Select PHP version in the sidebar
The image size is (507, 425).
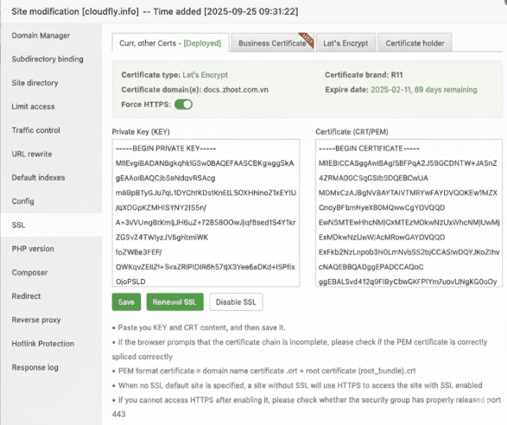pyautogui.click(x=33, y=249)
